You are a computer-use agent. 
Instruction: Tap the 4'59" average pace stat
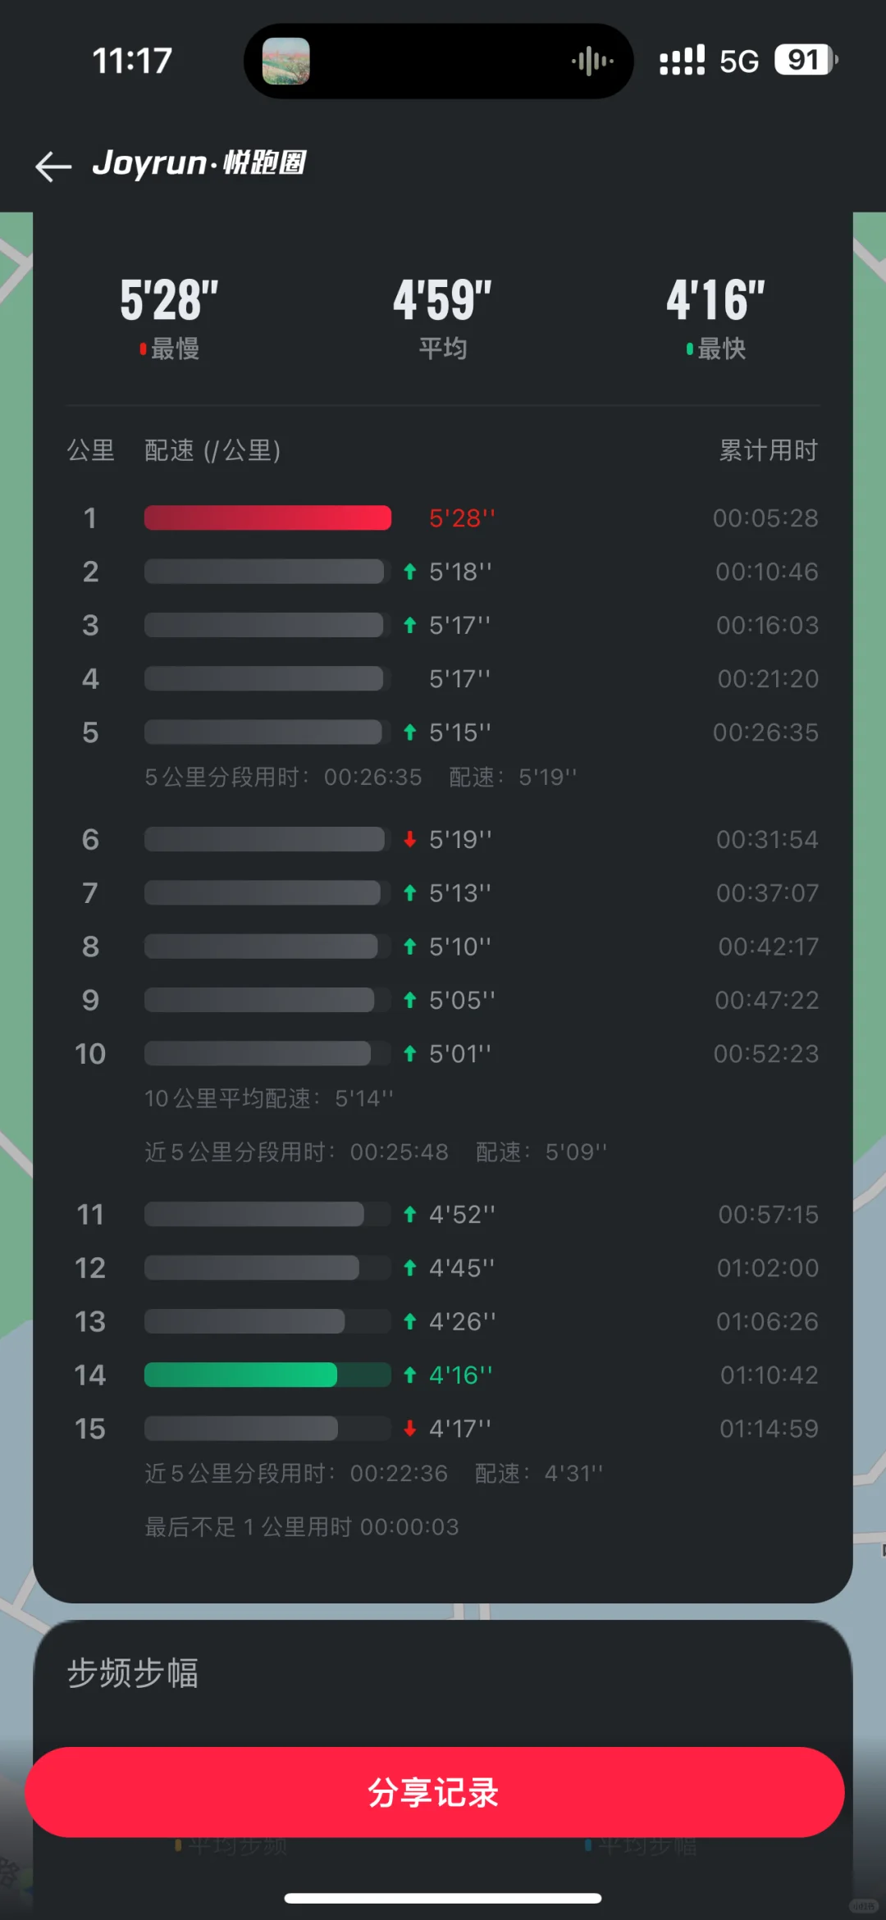tap(443, 317)
